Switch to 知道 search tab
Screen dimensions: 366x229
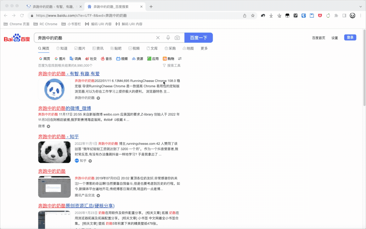click(62, 48)
